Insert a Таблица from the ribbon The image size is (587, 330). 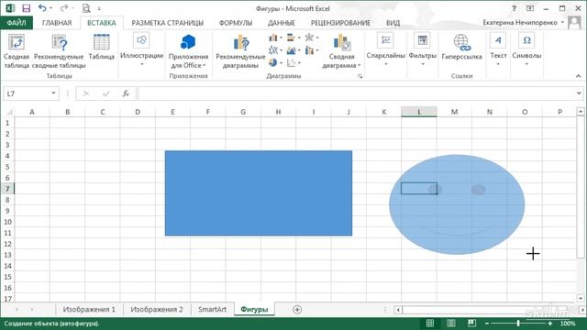[102, 47]
